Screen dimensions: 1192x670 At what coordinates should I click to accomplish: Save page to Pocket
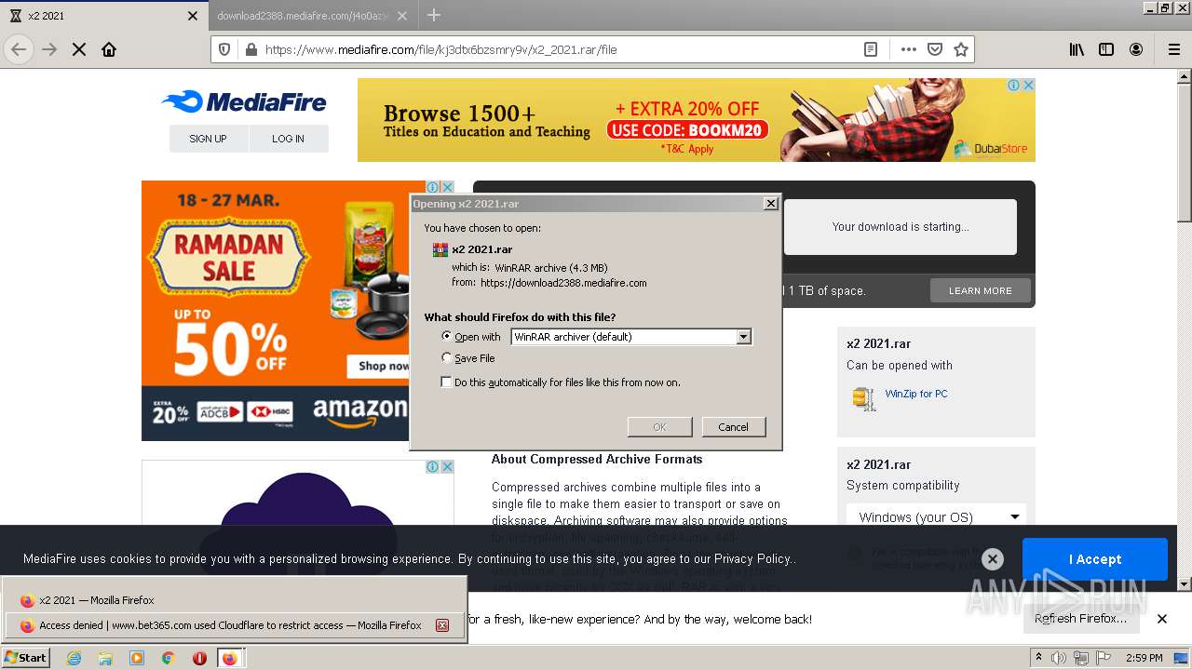935,49
